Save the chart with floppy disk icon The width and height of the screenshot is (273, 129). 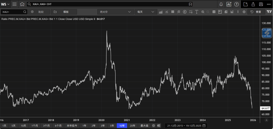click(261, 4)
